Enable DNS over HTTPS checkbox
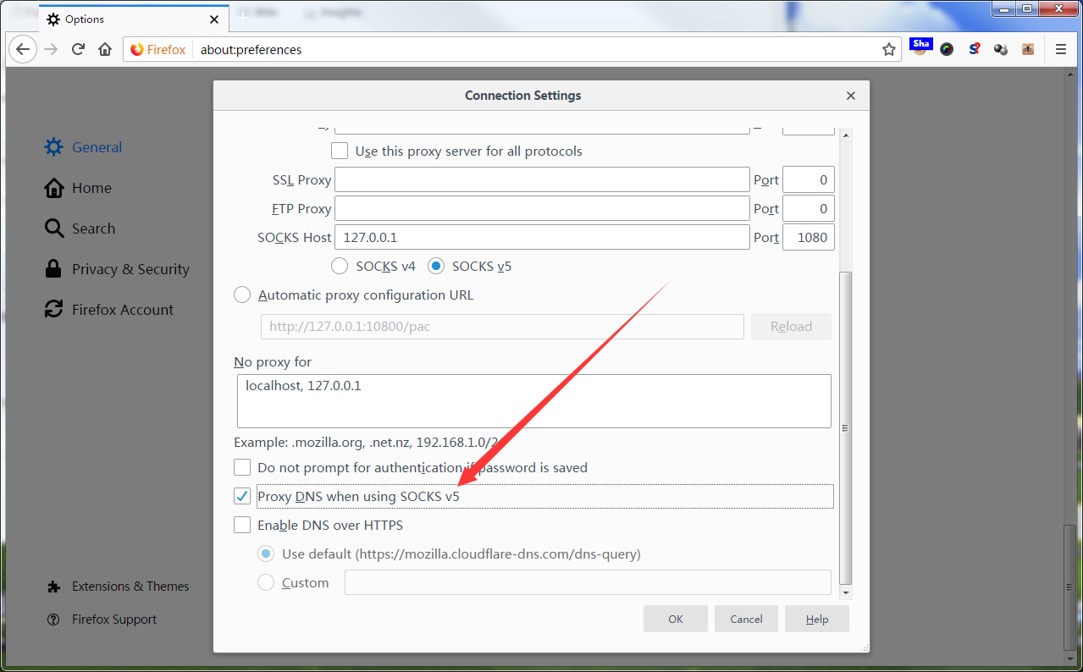 [x=242, y=525]
